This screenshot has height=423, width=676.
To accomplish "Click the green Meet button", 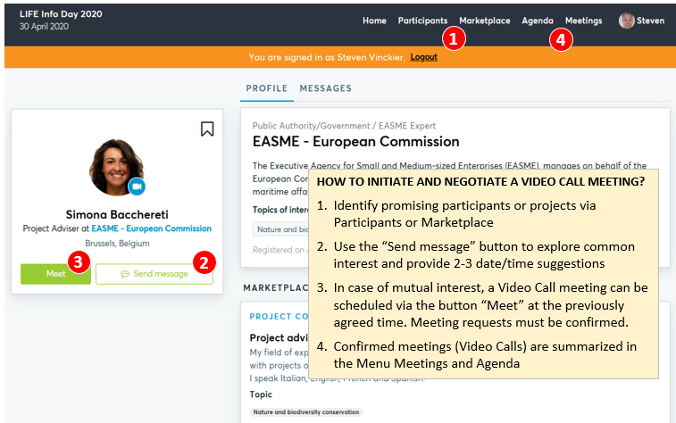I will [55, 274].
